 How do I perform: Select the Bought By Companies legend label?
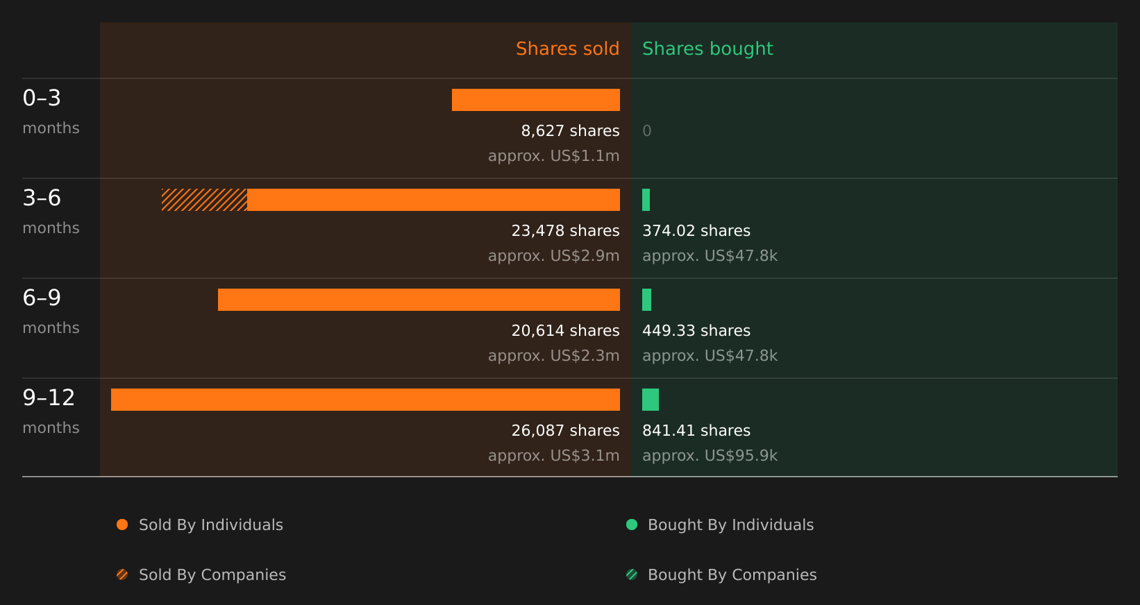point(732,575)
